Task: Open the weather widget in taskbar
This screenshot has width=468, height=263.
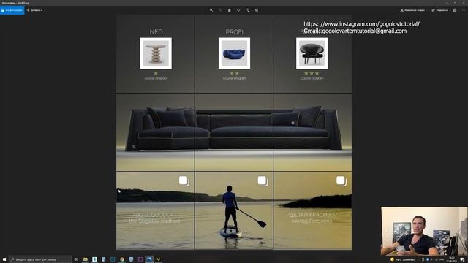Action: (x=402, y=259)
